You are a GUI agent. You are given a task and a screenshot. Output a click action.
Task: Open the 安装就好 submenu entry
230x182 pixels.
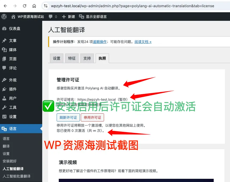10,161
